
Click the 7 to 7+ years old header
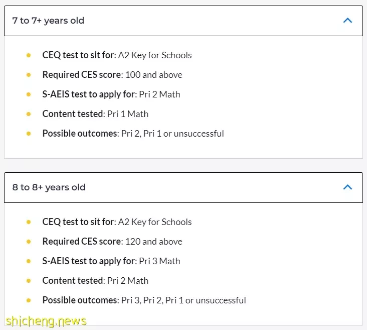[183, 21]
